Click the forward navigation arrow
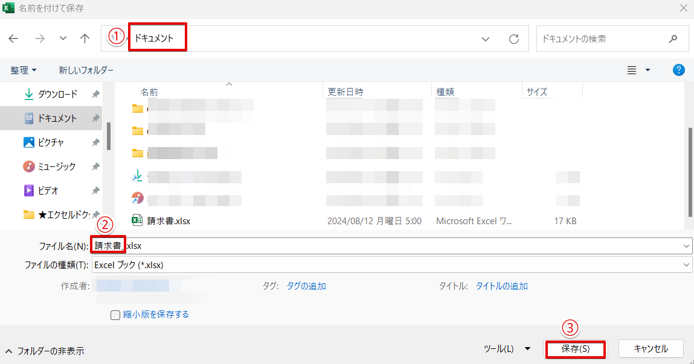The width and height of the screenshot is (694, 364). [x=40, y=38]
